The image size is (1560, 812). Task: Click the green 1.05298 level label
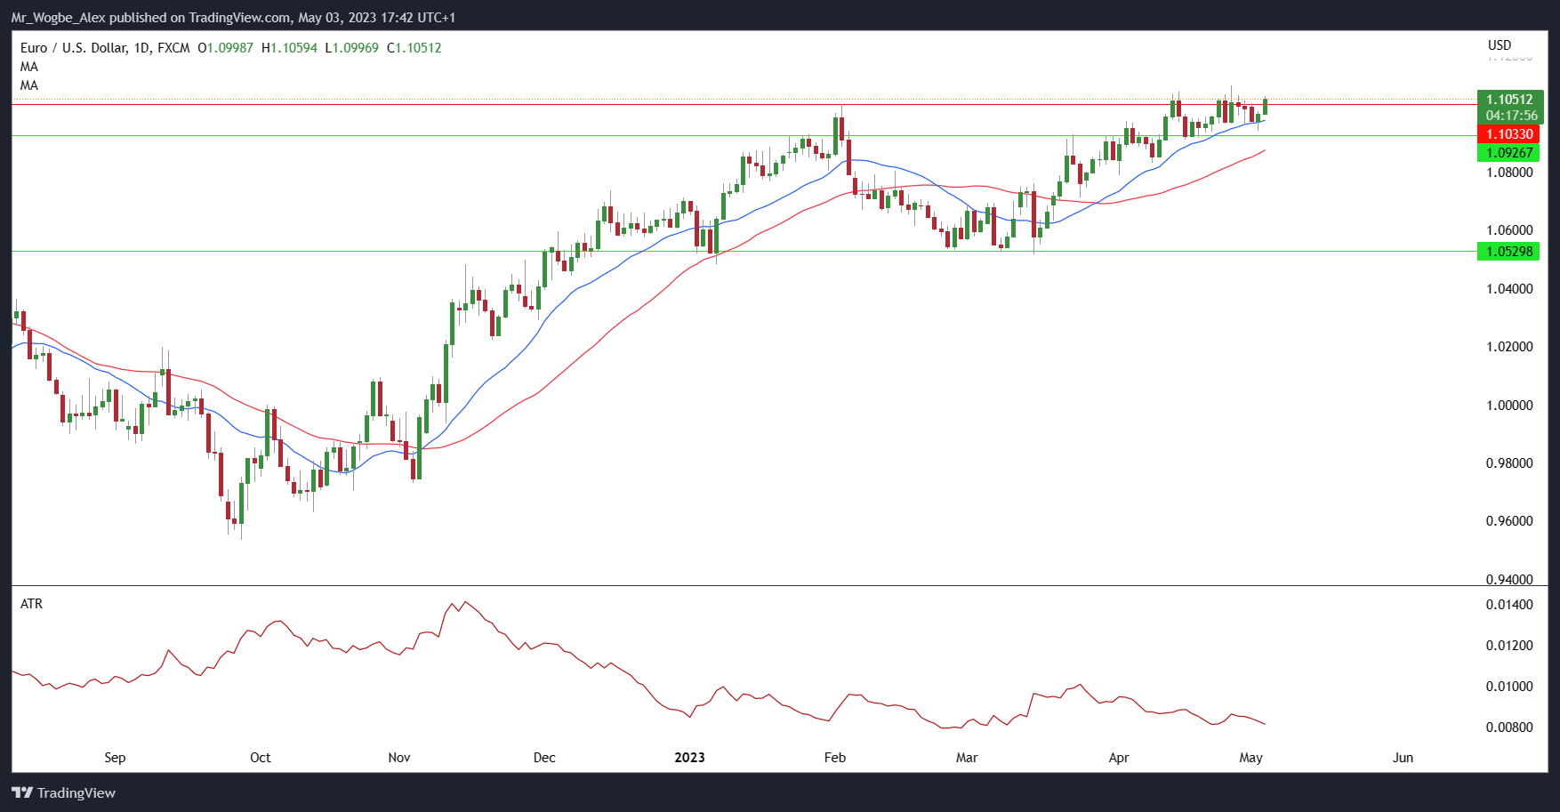1509,252
